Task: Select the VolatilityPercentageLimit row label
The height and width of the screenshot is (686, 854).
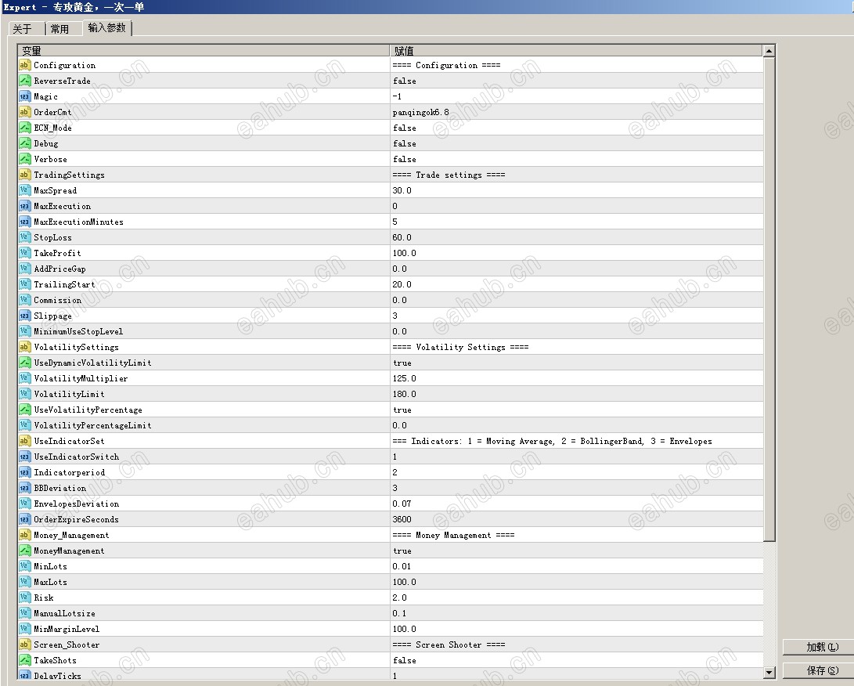Action: point(92,425)
